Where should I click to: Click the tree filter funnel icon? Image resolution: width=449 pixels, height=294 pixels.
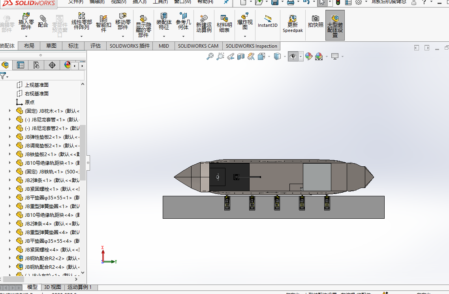(x=3, y=76)
